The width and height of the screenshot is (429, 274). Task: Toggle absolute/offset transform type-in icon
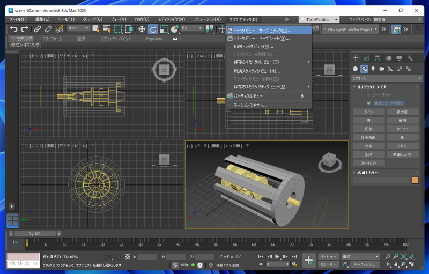coord(127,257)
